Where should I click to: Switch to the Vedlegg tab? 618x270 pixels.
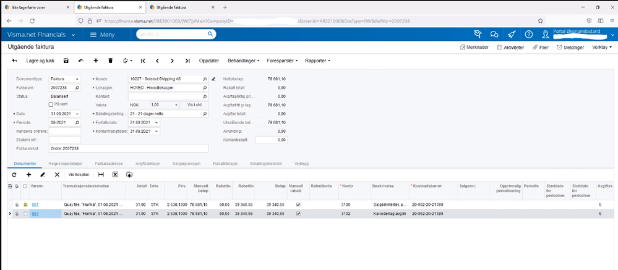click(301, 163)
